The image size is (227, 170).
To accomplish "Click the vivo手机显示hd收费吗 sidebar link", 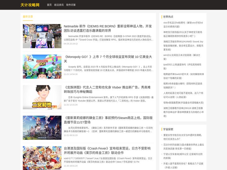I will pyautogui.click(x=183, y=25).
